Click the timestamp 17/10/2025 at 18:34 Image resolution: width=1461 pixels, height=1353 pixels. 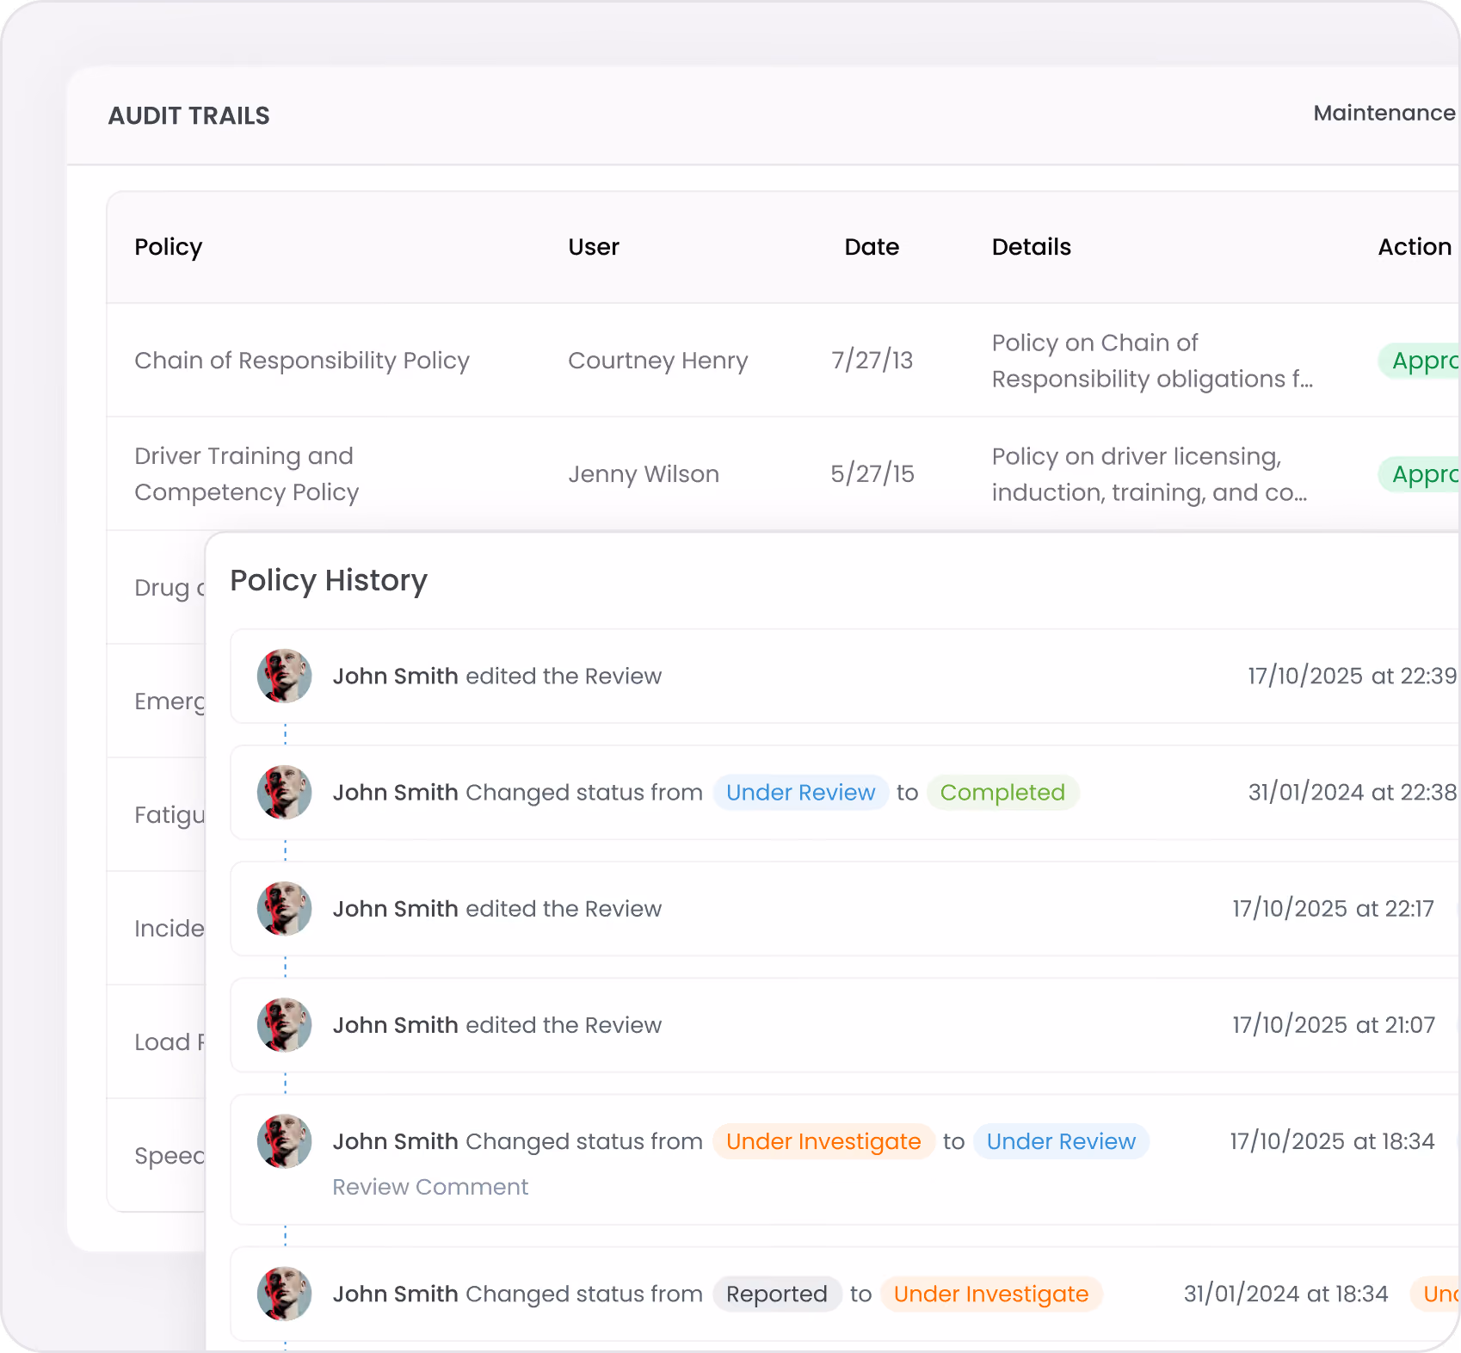[x=1332, y=1141]
